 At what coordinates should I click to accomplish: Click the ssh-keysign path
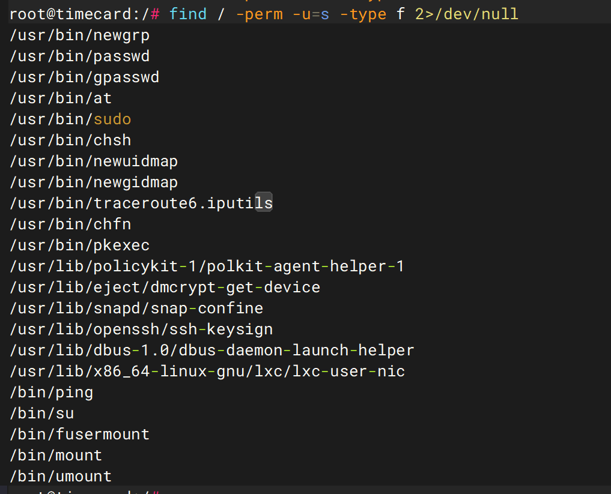141,330
